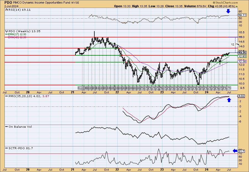Click the 14.5 price axis label
The width and height of the screenshot is (249, 172).
[x=241, y=42]
